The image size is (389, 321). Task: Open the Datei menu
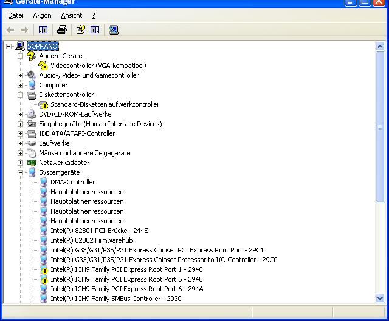(x=16, y=15)
